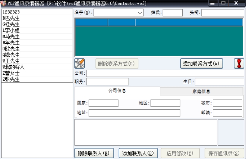Click the red exclamation mark icon
The image size is (246, 159).
pos(239,63)
